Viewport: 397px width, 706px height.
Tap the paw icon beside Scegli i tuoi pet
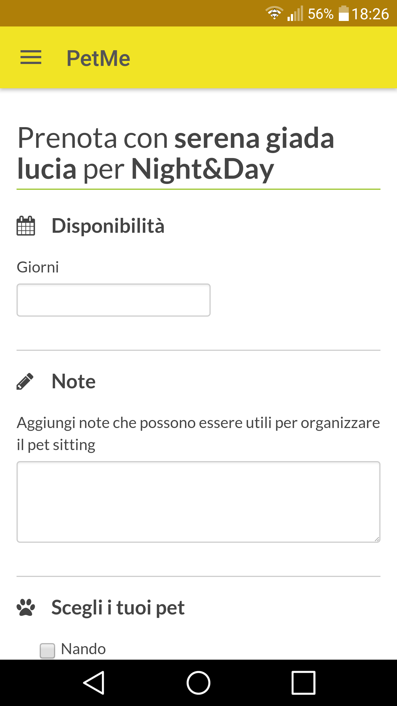[x=26, y=608]
